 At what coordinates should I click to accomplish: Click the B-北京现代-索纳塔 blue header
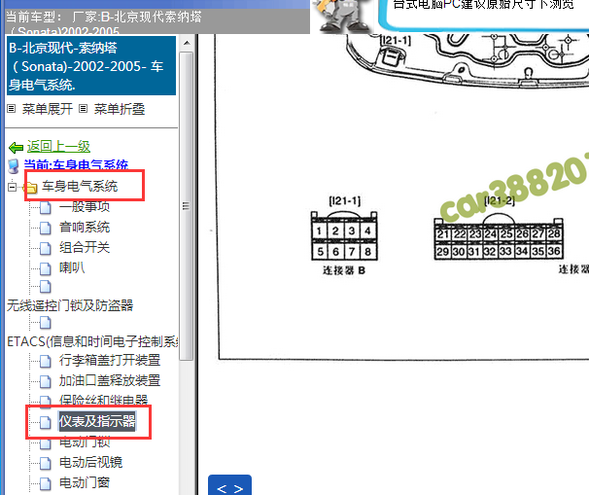point(91,66)
